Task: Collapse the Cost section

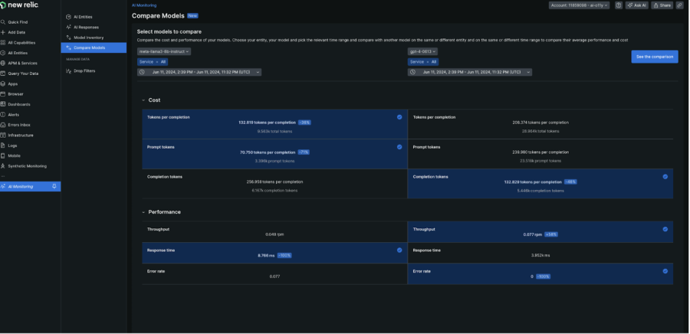Action: (x=143, y=100)
